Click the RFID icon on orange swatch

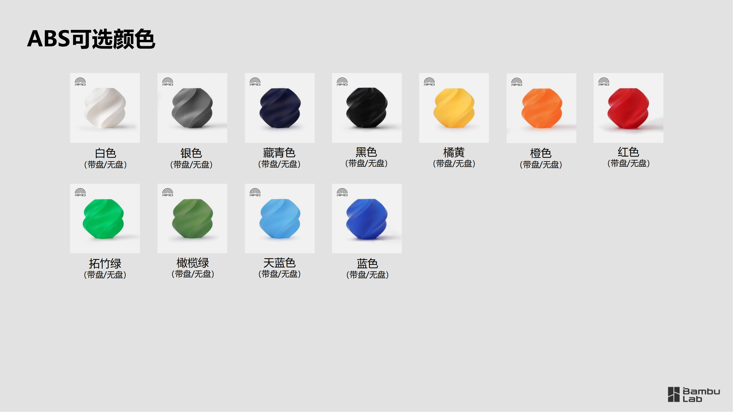click(517, 82)
